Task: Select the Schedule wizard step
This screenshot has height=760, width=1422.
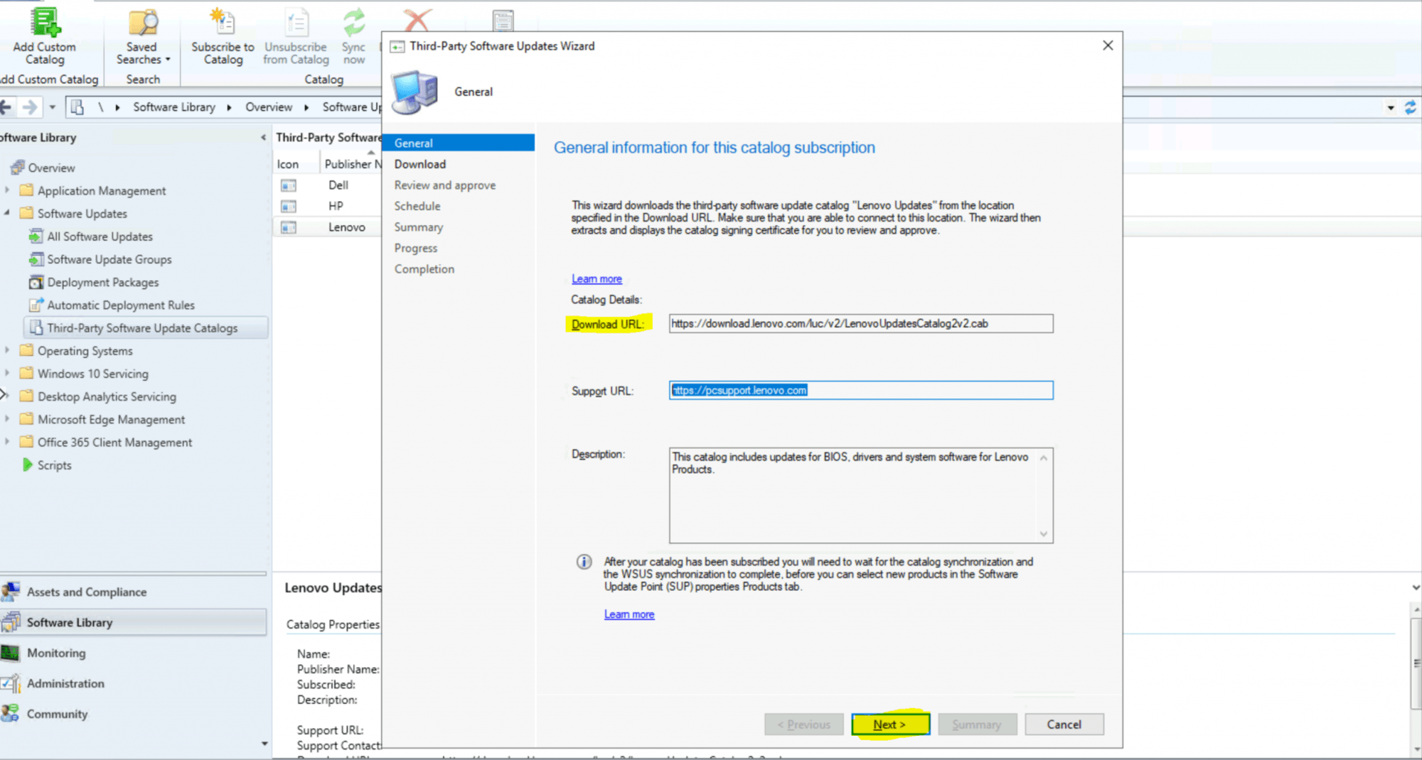Action: (x=417, y=206)
